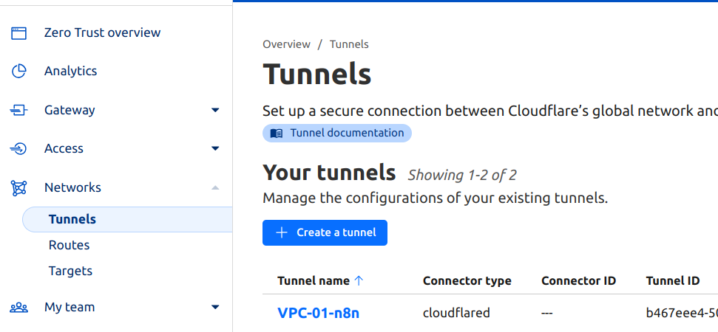Click the Zero Trust overview window icon
The width and height of the screenshot is (718, 332).
18,32
